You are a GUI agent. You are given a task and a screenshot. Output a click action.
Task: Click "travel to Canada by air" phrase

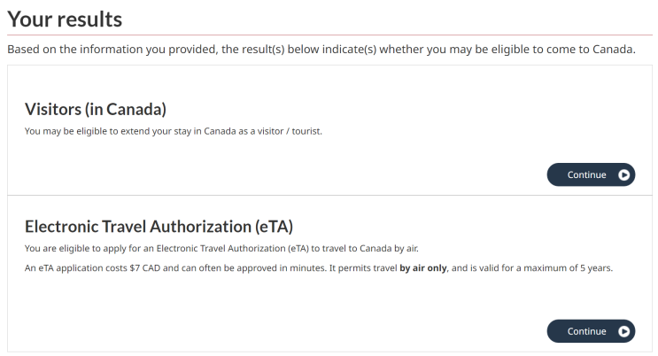click(369, 248)
